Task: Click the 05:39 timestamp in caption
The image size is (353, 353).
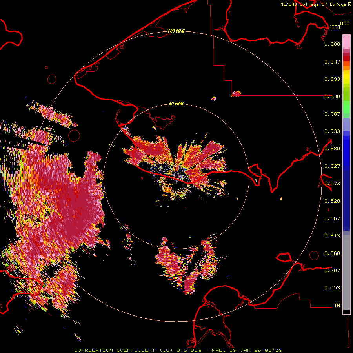Action: click(273, 350)
